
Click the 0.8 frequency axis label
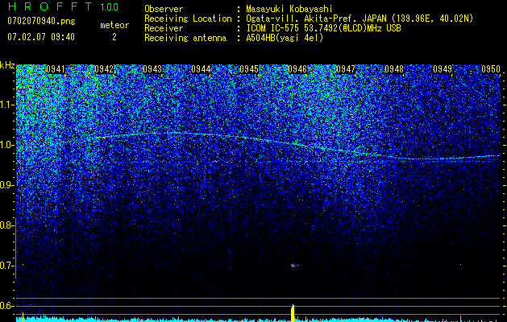coord(6,225)
